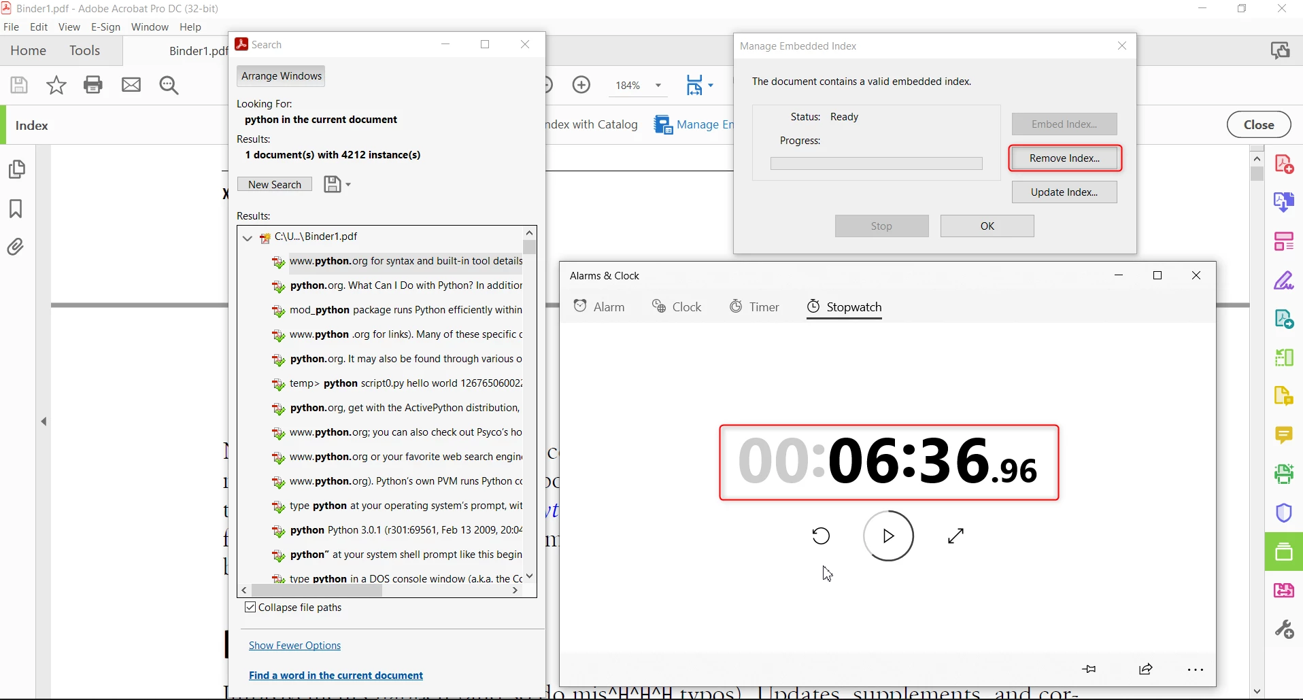Click the document vertical scrollbar thumb
The width and height of the screenshot is (1303, 700).
[x=1258, y=174]
